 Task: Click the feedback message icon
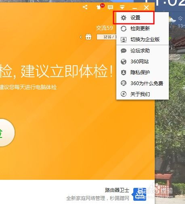tap(110, 7)
